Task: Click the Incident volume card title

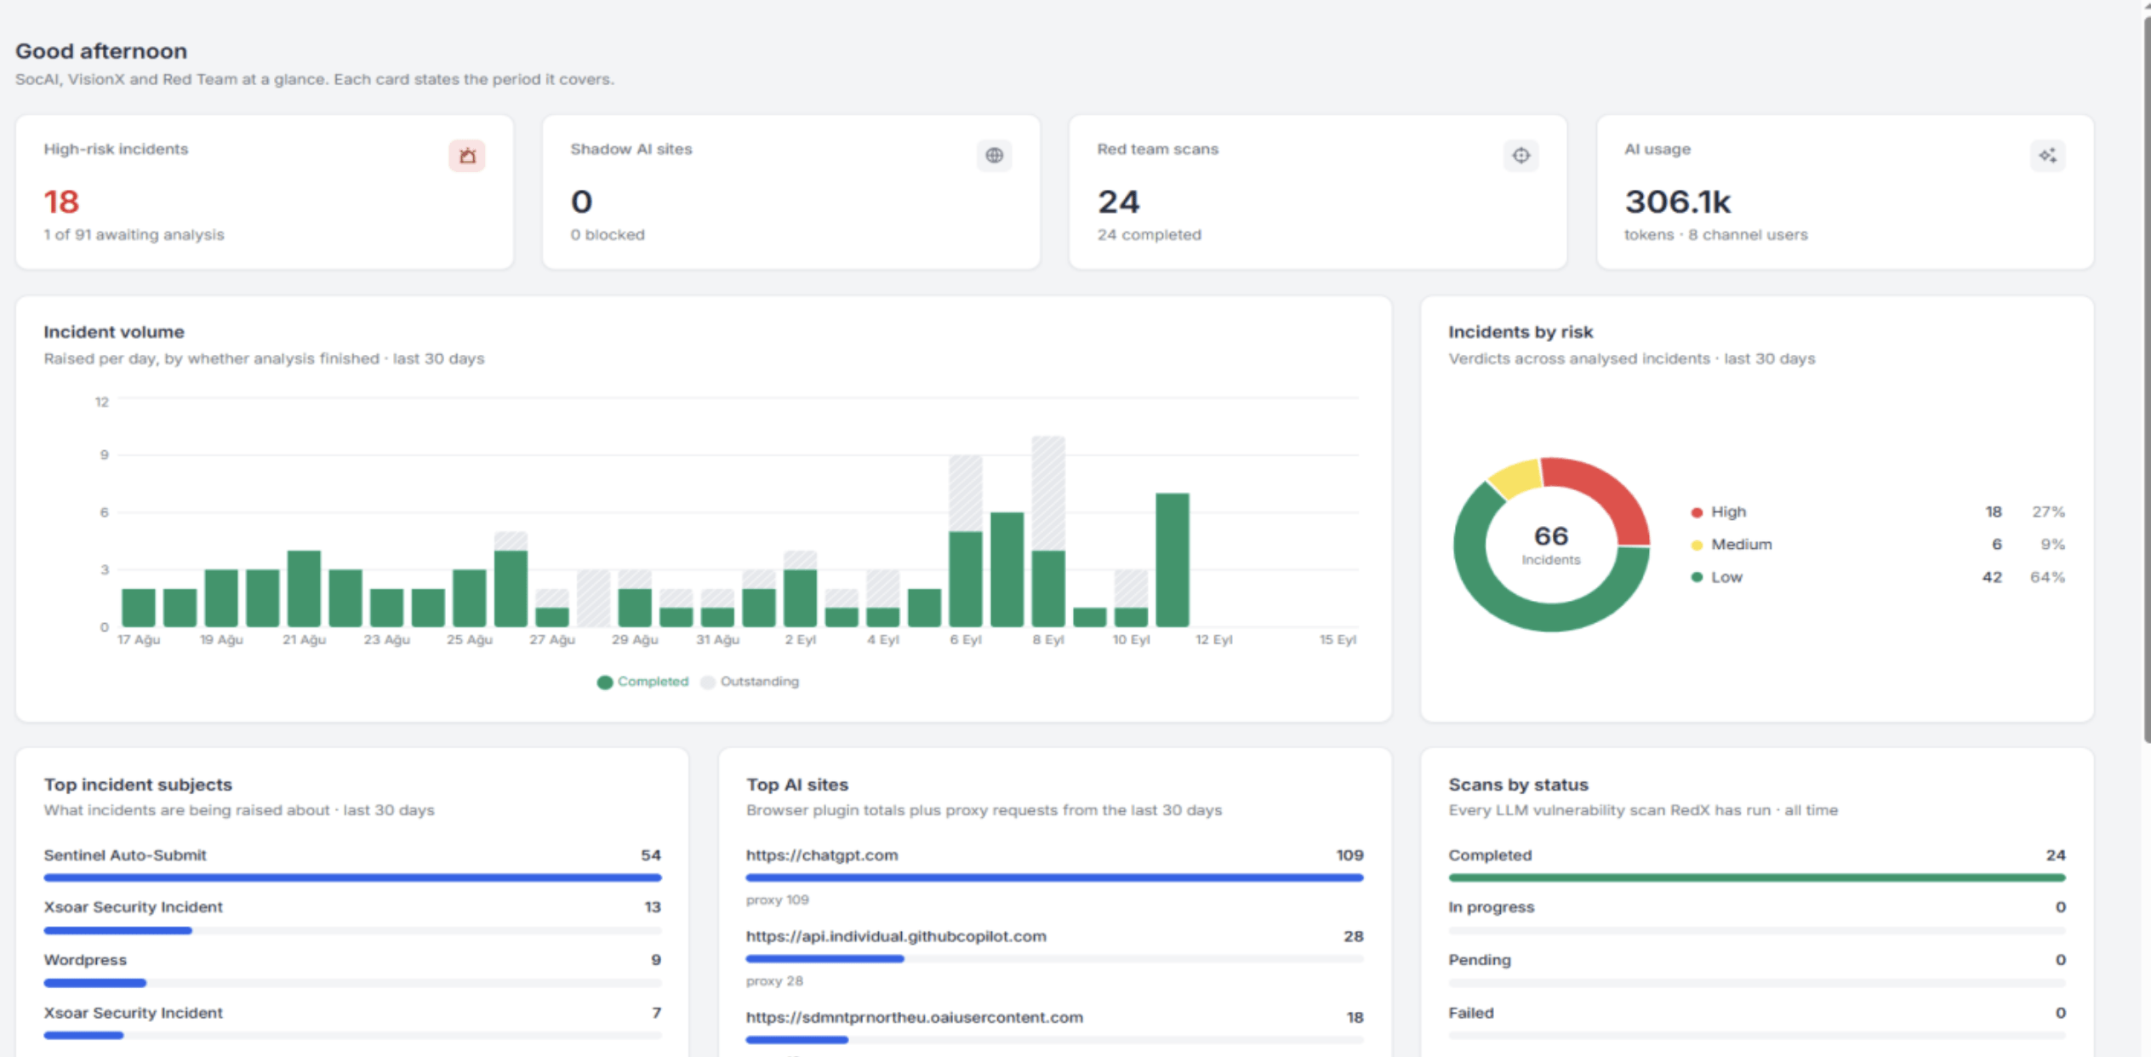Action: [x=114, y=332]
